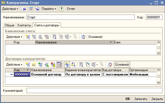
Task: Click the filter-by-current-value icon in bank accounts toolbar
Action: coord(61,37)
